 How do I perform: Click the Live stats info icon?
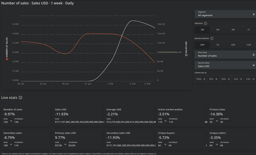[x=20, y=98]
